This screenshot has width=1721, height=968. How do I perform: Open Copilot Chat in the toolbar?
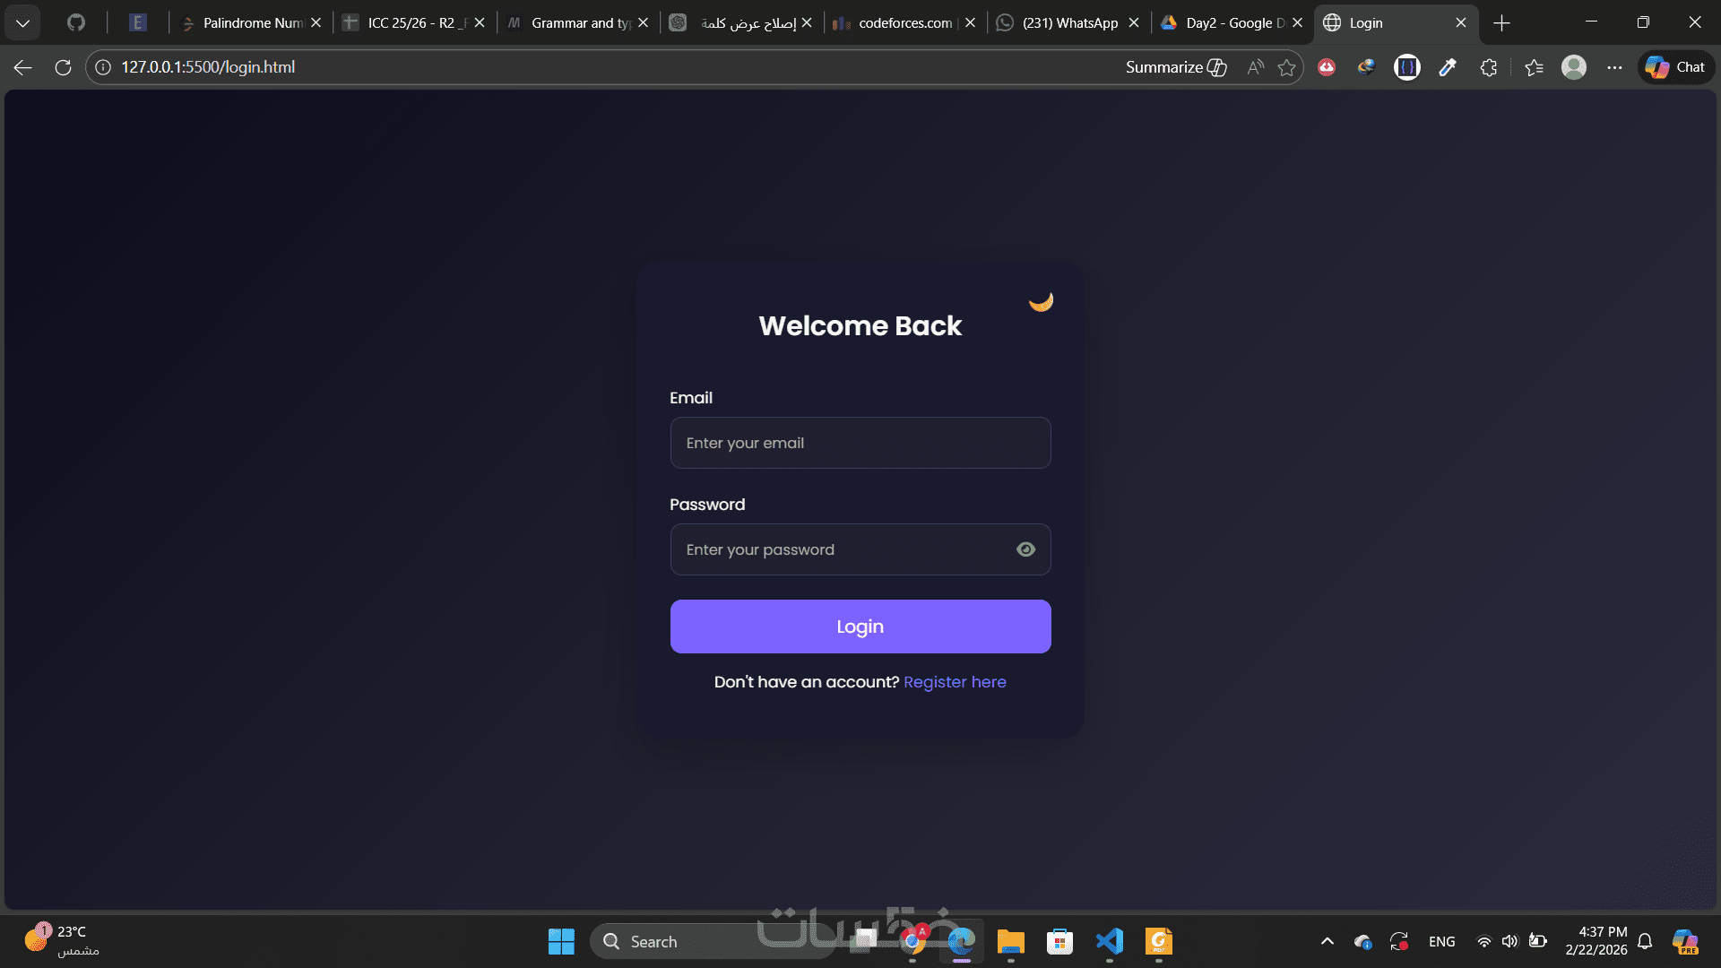point(1675,67)
